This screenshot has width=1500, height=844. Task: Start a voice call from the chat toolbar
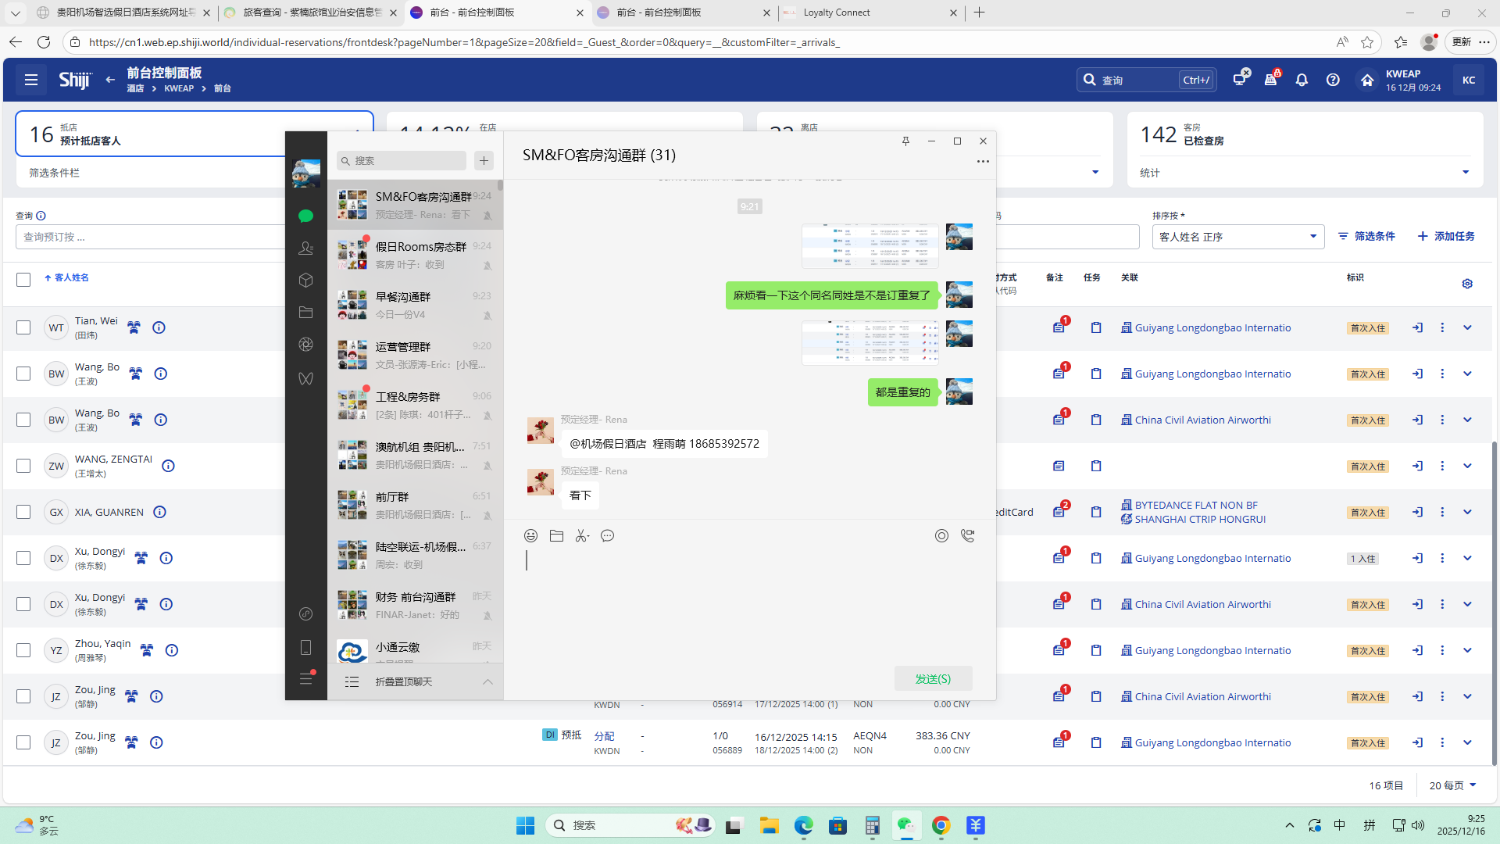tap(967, 536)
